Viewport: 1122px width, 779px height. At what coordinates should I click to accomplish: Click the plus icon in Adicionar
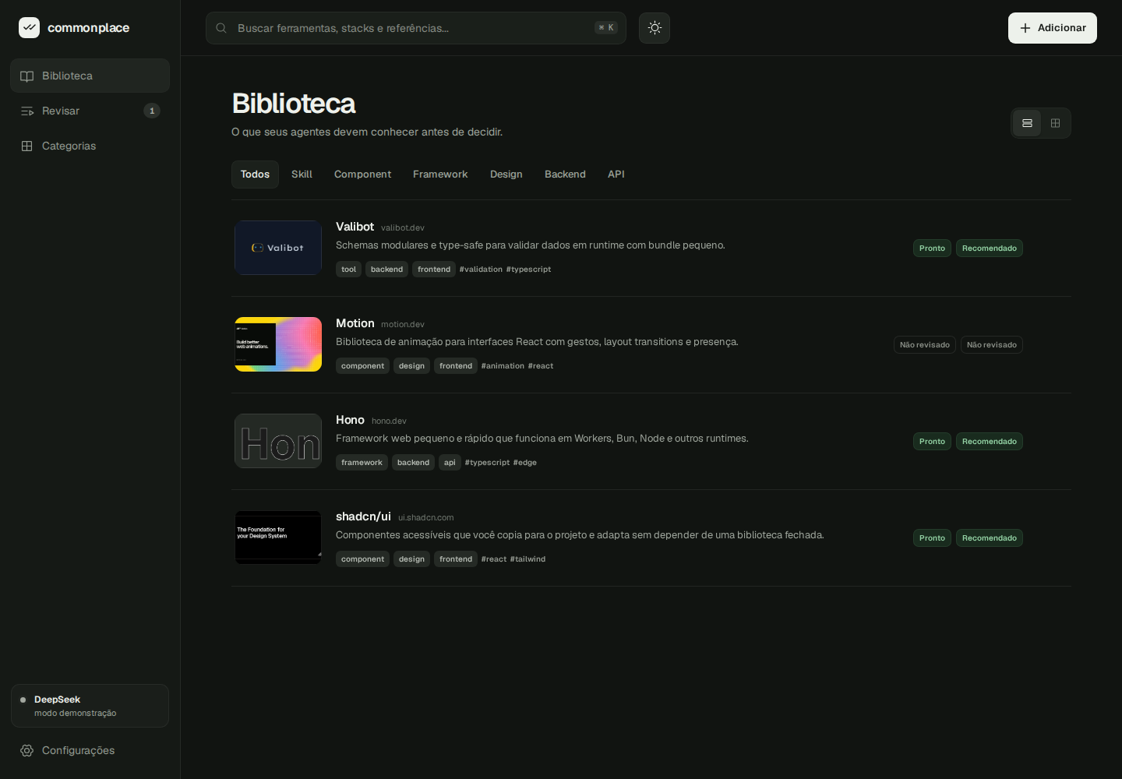click(x=1025, y=28)
